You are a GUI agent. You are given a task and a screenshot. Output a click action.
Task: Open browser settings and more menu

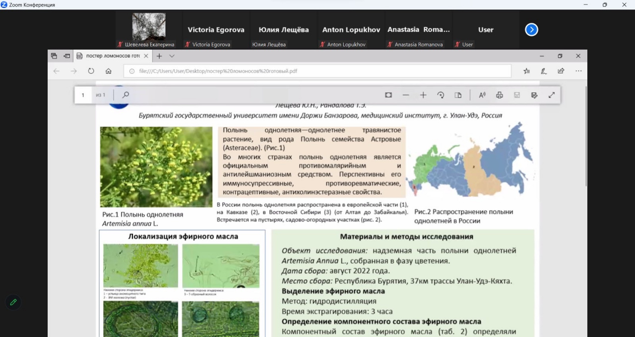tap(578, 71)
